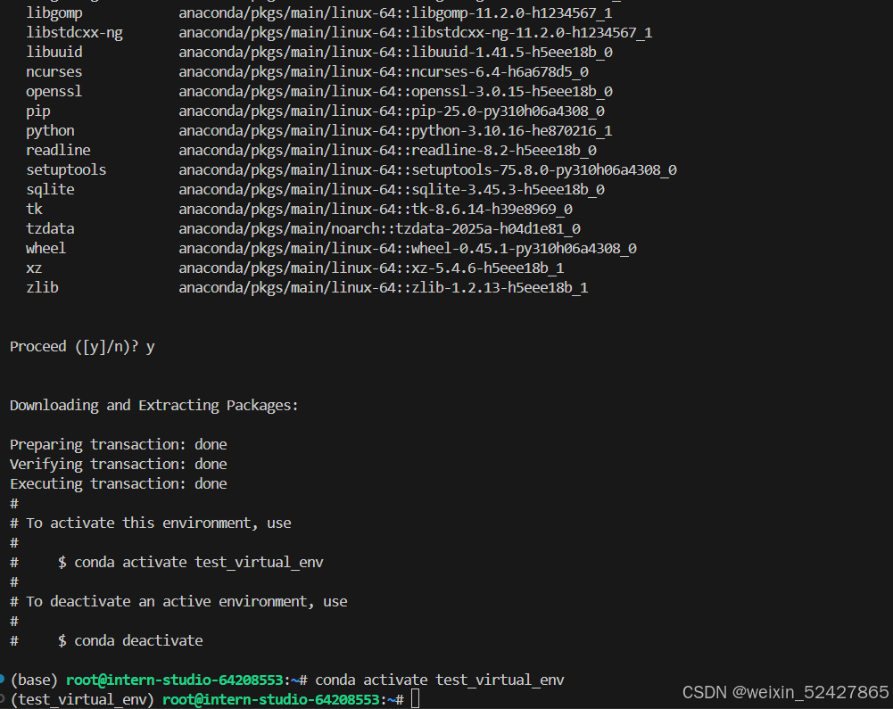Click the libstdcxx-ng package name

coord(75,32)
